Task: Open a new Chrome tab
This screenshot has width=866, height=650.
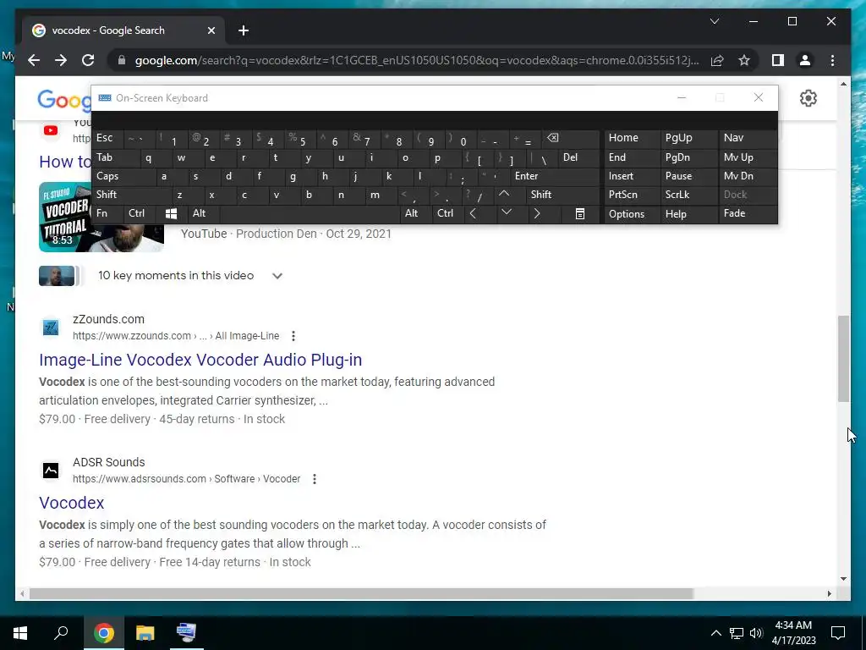Action: click(x=244, y=30)
